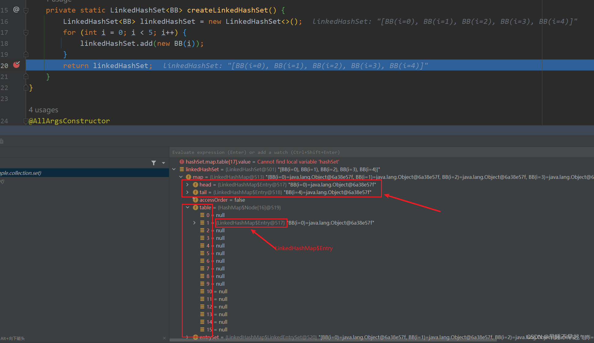Open the frames filter icon

[154, 163]
